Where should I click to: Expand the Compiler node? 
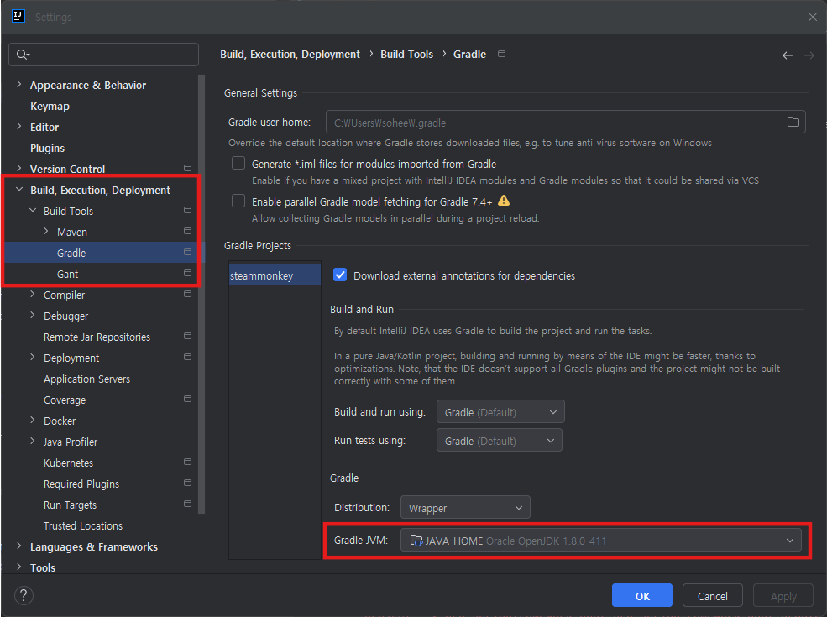point(33,294)
